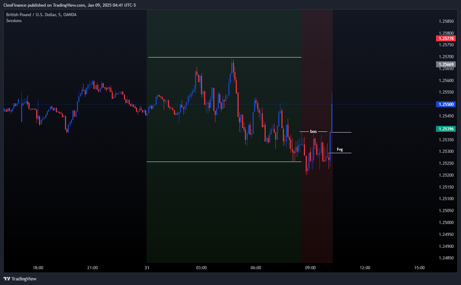Screen dimensions: 461x285
Task: Click the 1.25300 price axis label
Action: pyautogui.click(x=446, y=151)
